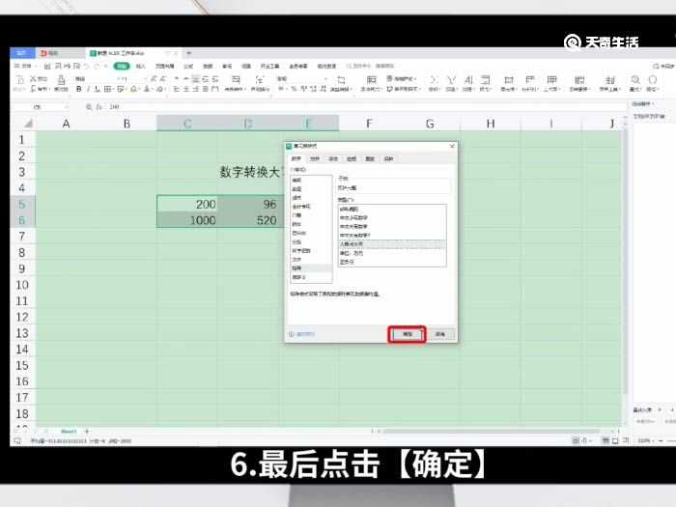Switch to the 页面布局 ribbon tab

165,66
